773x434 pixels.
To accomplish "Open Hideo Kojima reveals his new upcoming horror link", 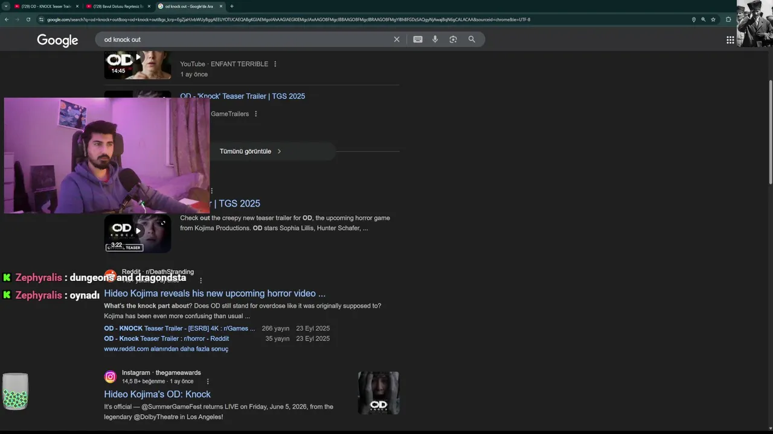I will (x=214, y=294).
